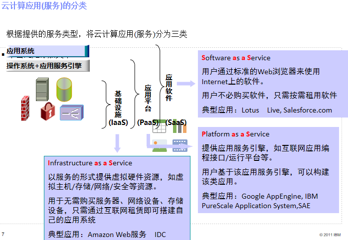348x240 pixels.
Task: Click the Amazon Web服务 example text
Action: (x=117, y=234)
